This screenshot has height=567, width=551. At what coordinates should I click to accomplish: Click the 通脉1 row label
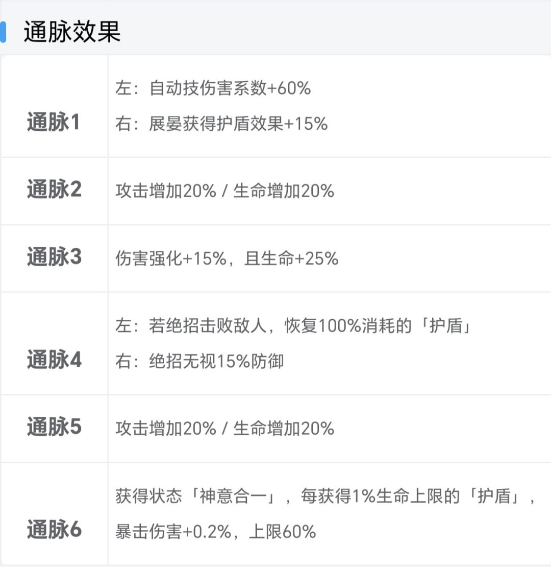54,123
